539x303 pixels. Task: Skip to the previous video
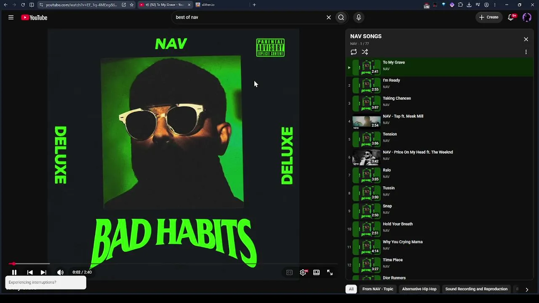tap(30, 272)
